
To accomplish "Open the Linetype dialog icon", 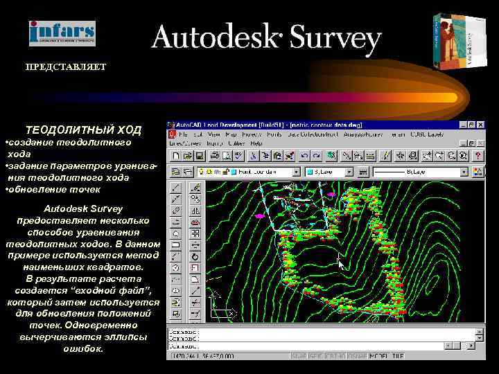I will tap(362, 172).
